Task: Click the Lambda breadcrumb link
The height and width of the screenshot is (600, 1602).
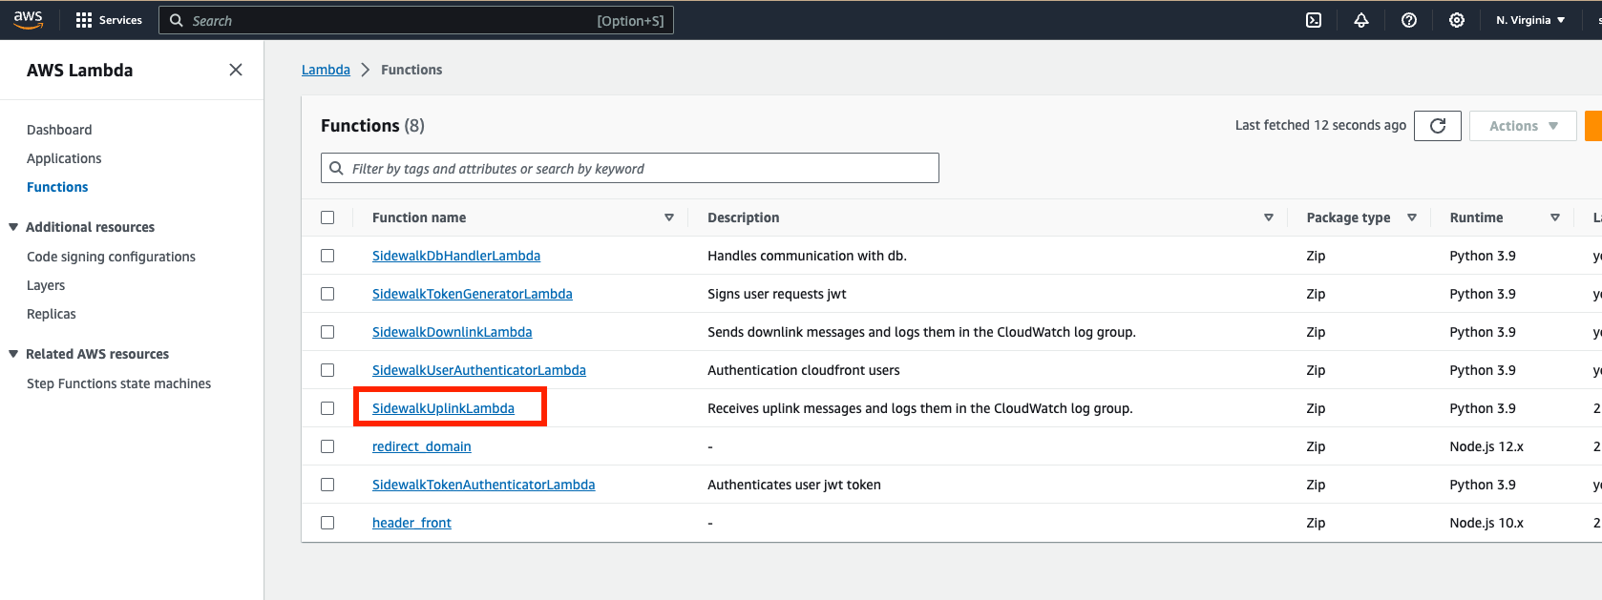Action: 326,70
